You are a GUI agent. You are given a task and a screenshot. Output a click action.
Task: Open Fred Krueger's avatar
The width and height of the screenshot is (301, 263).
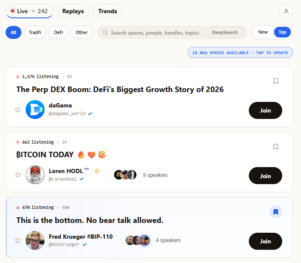(35, 240)
